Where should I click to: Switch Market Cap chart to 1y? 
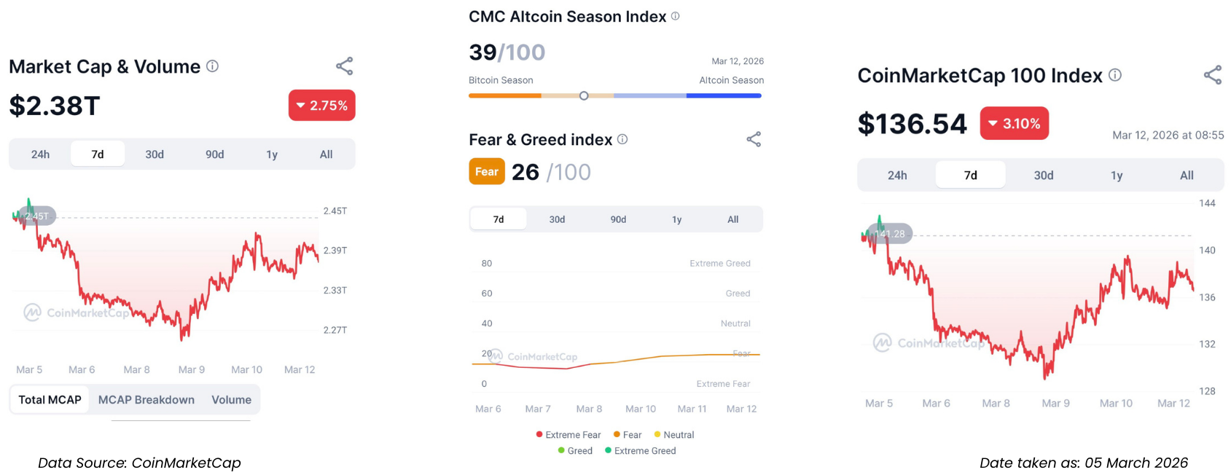coord(272,154)
